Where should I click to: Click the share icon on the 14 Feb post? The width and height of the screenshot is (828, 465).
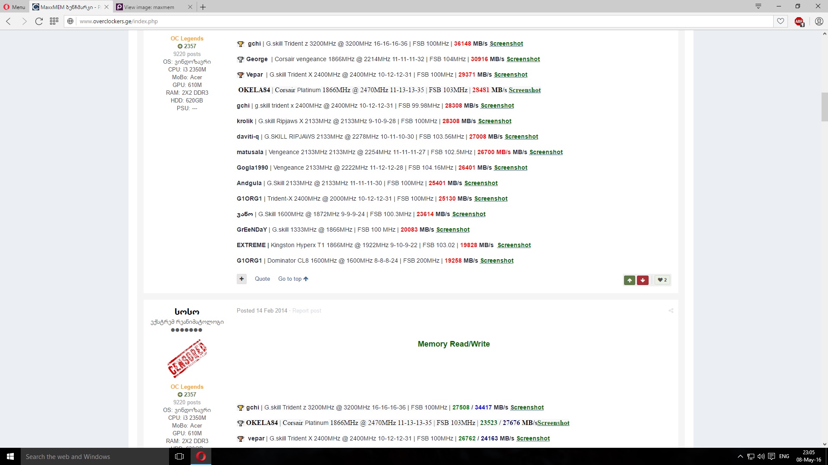[671, 310]
